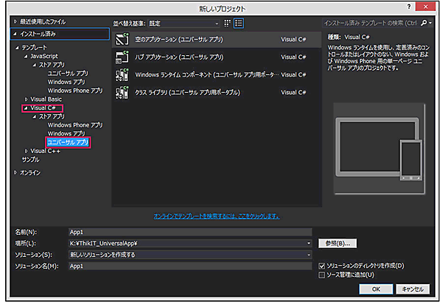Select the class library template icon
442x304 pixels.
tap(122, 93)
